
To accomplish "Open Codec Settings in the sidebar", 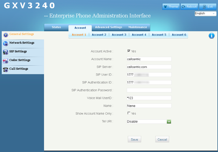I will pyautogui.click(x=23, y=61).
